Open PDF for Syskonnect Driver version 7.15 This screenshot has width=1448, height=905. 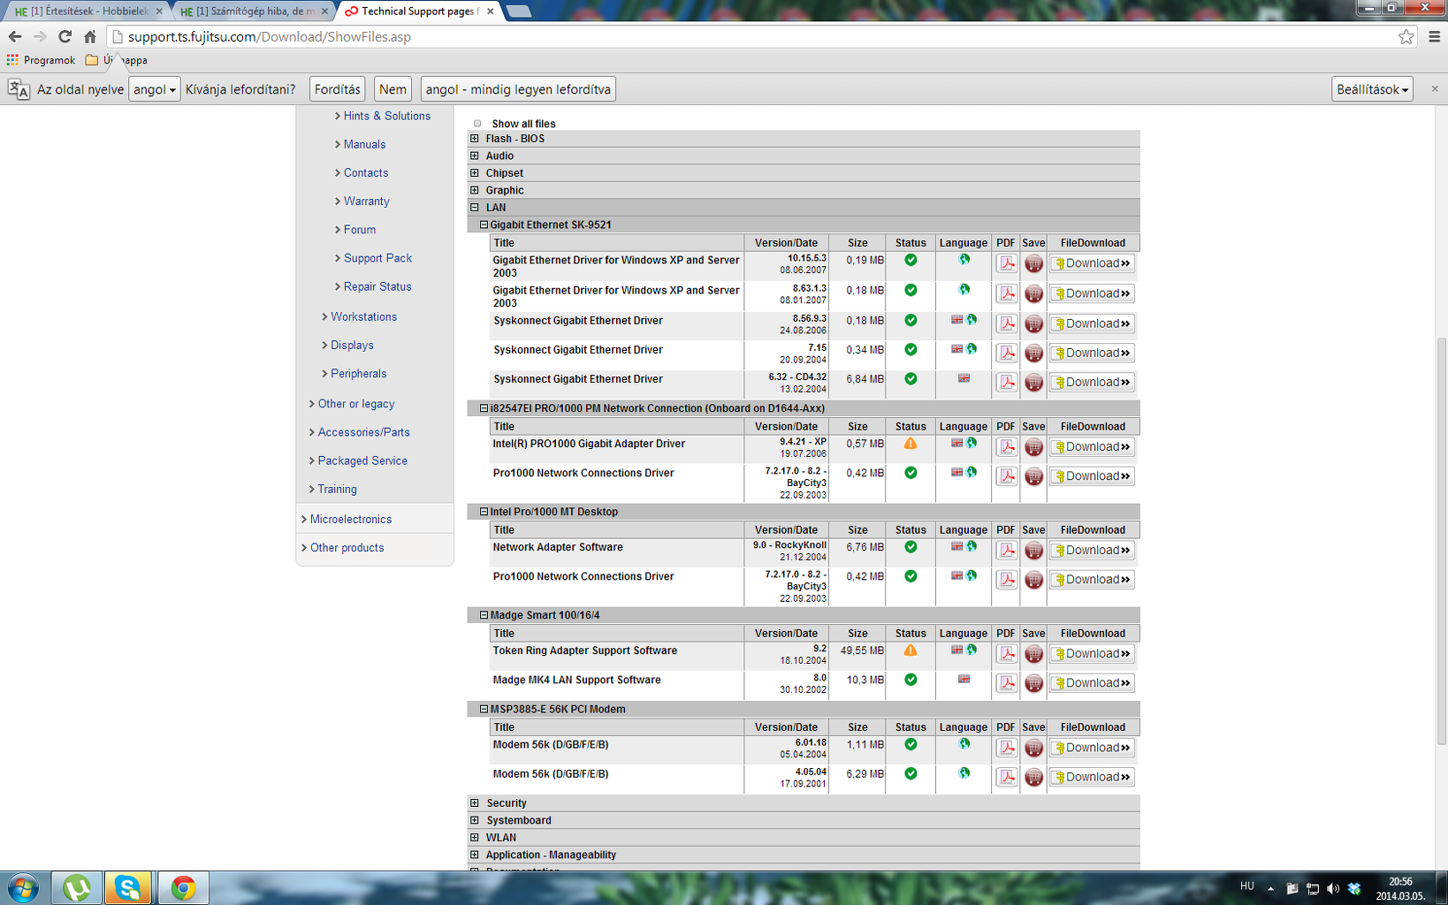pos(1006,353)
